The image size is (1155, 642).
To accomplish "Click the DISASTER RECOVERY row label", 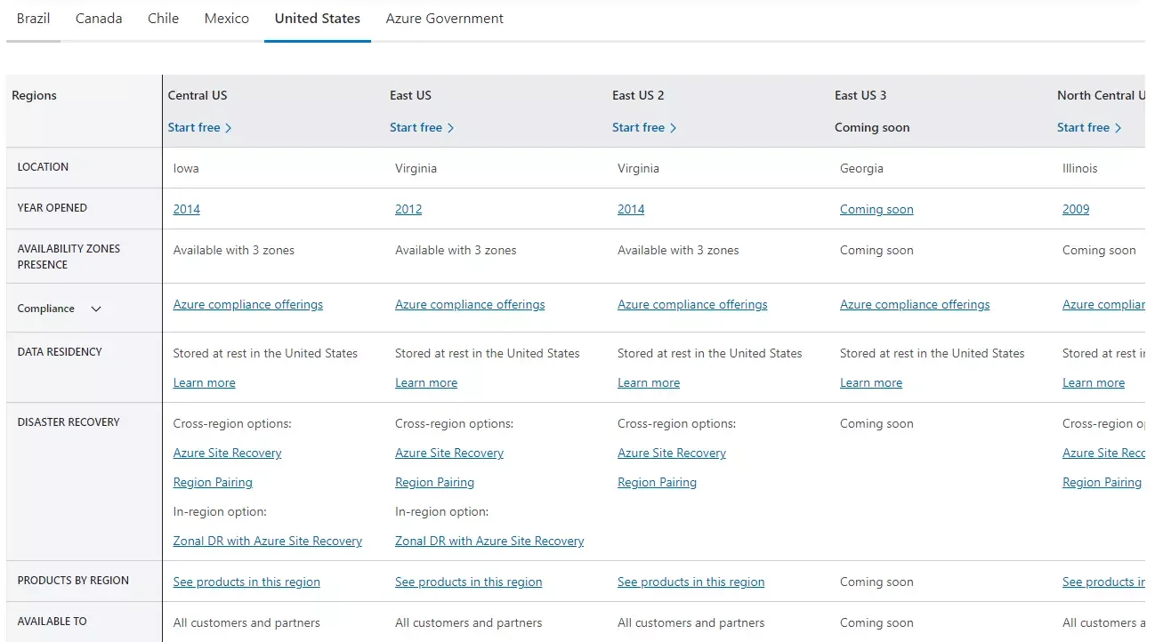I will point(69,422).
